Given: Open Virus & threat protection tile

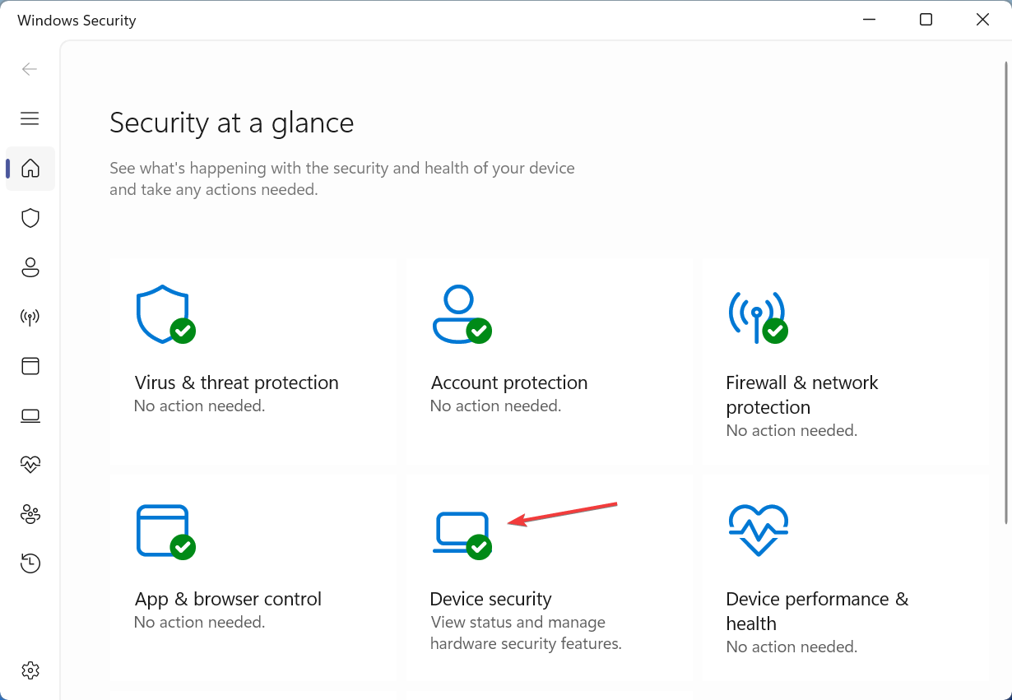Looking at the screenshot, I should [253, 361].
